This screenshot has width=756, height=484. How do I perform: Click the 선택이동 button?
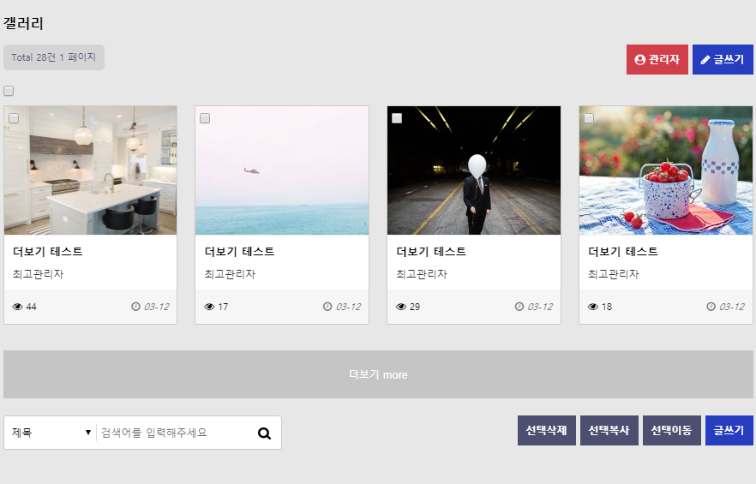pos(671,430)
